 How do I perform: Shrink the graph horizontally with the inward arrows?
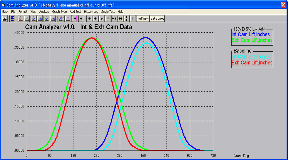coord(114,19)
